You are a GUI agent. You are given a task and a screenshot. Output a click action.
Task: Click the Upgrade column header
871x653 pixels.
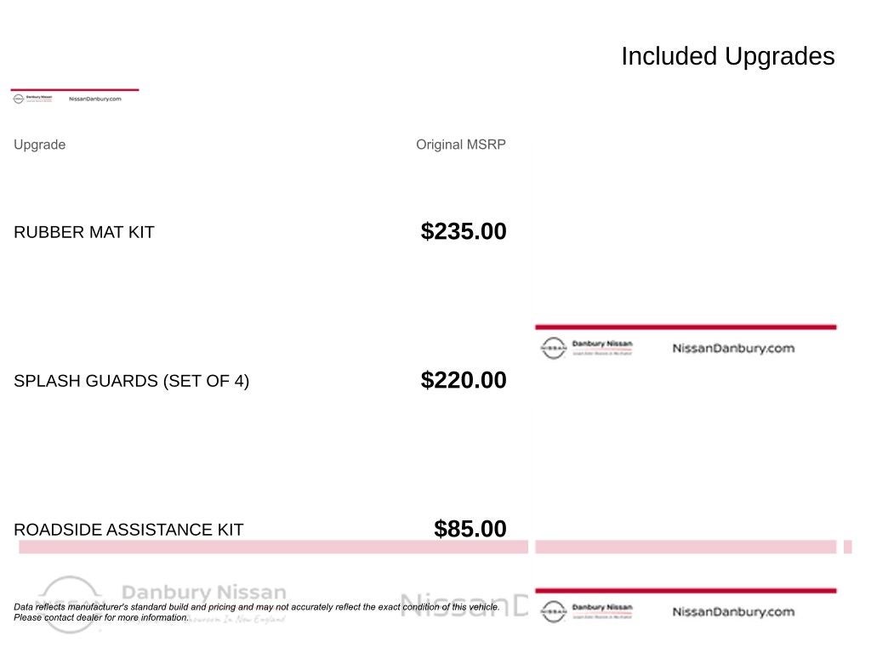pos(39,145)
